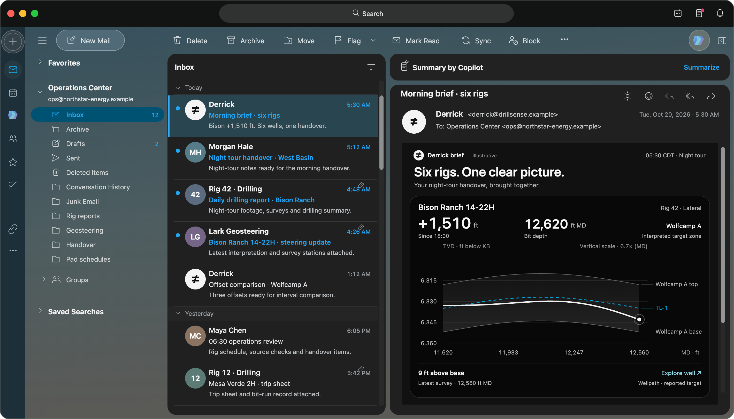This screenshot has height=419, width=734.
Task: Forward the Morning brief message
Action: [x=711, y=96]
